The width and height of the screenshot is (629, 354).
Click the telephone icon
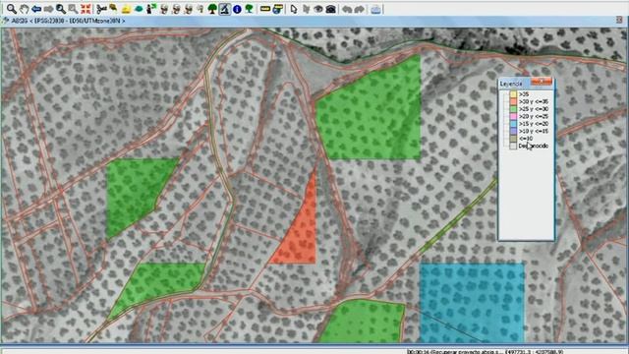330,9
